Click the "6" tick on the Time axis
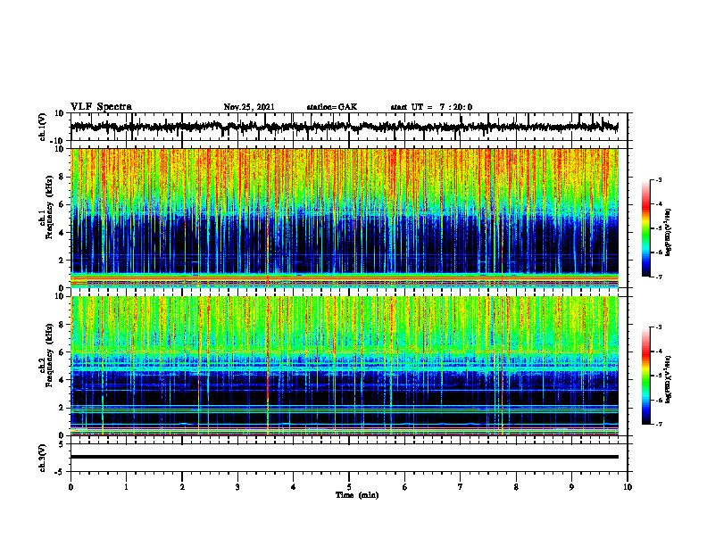 click(405, 487)
